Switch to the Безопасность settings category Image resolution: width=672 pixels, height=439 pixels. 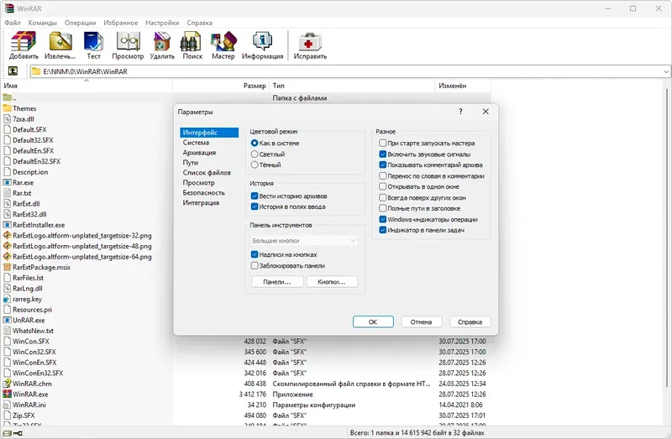[x=203, y=193]
